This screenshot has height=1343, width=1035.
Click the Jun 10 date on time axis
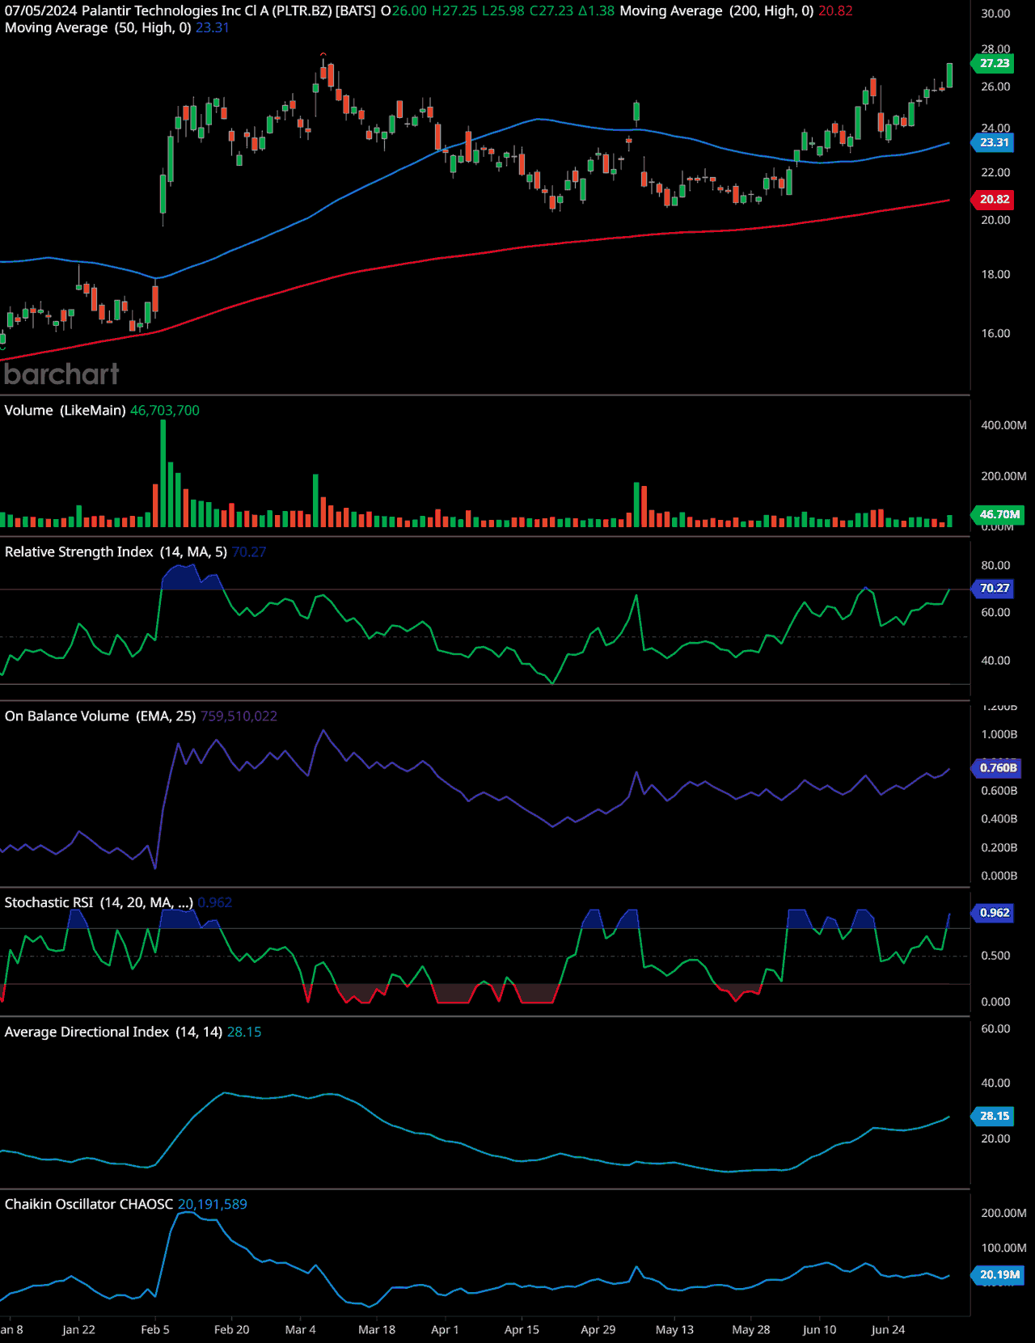point(819,1329)
